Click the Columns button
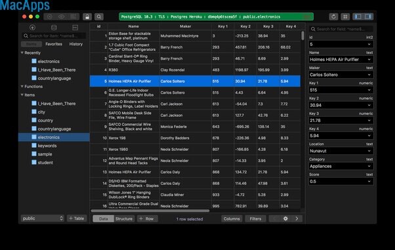This screenshot has width=395, height=250. (x=232, y=219)
